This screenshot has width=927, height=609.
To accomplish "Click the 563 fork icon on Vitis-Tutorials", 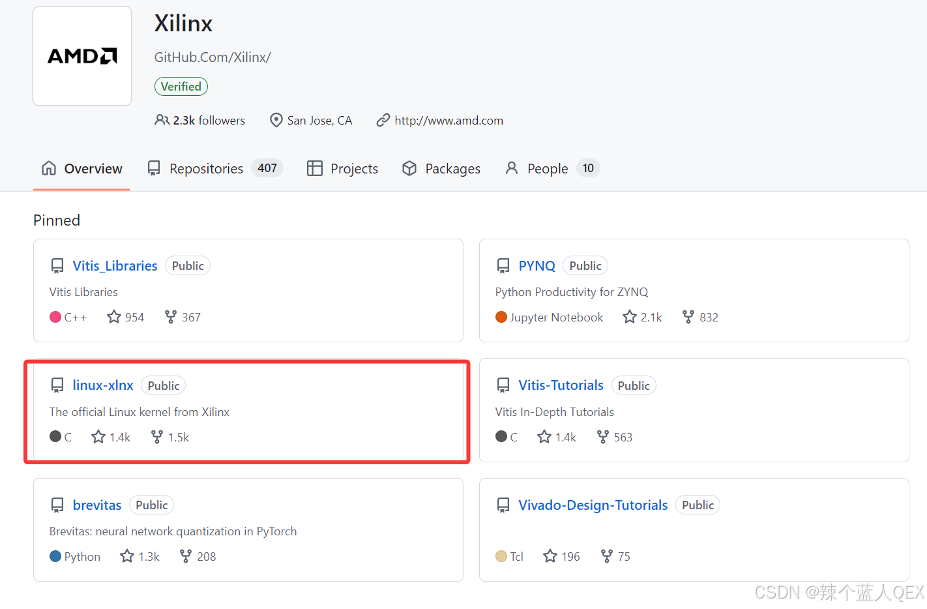I will 603,437.
